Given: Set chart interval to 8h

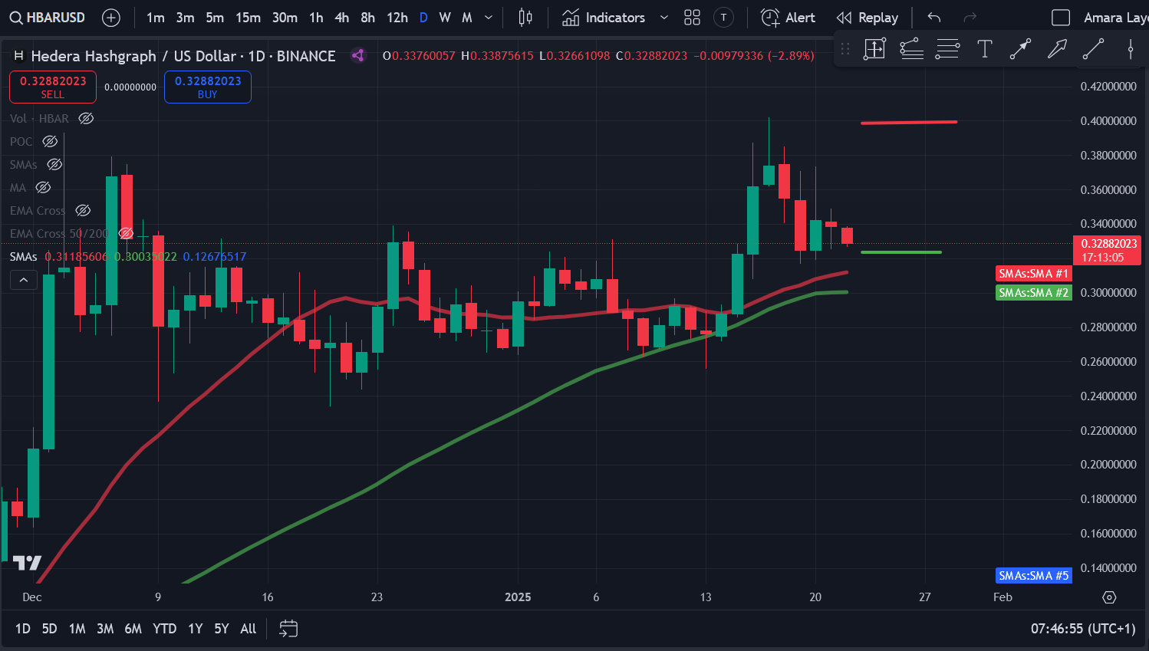Looking at the screenshot, I should coord(368,18).
